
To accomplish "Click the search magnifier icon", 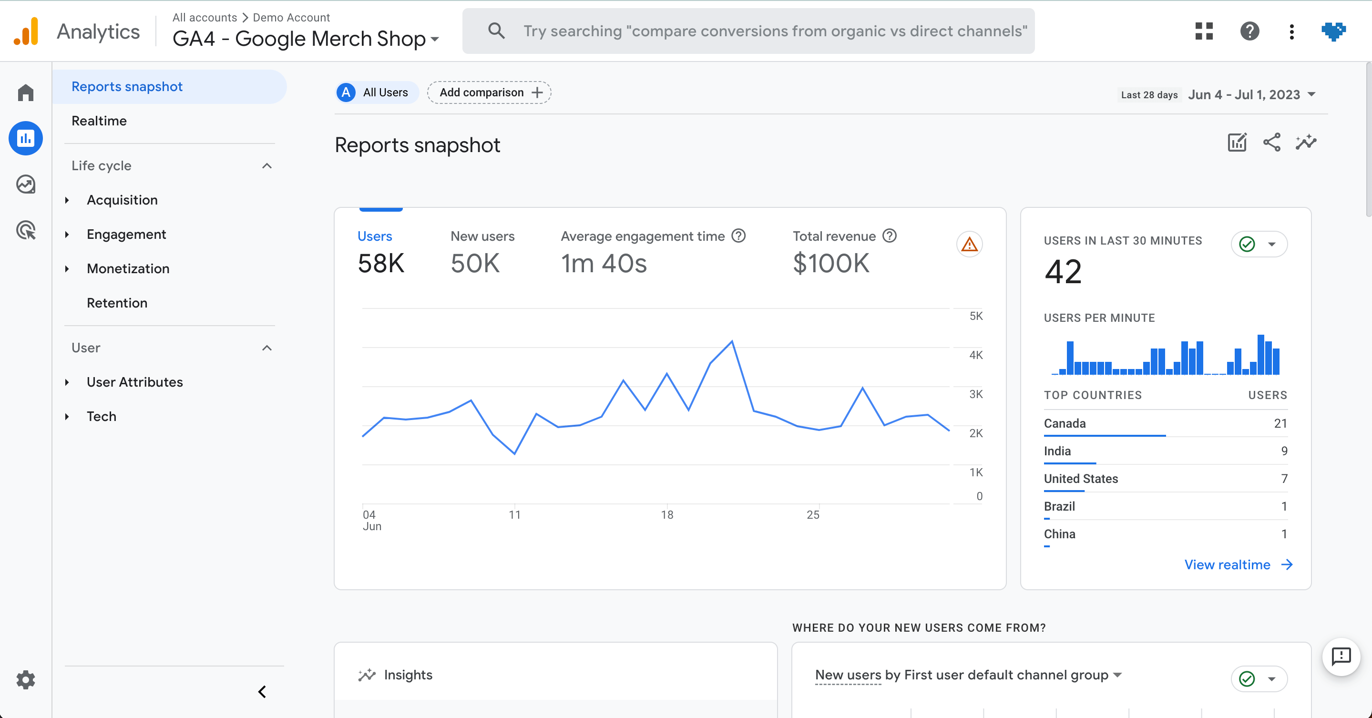I will [x=496, y=31].
